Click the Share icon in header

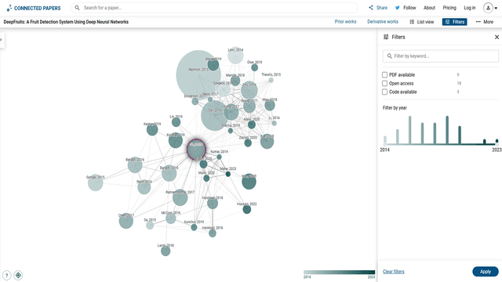pos(371,8)
